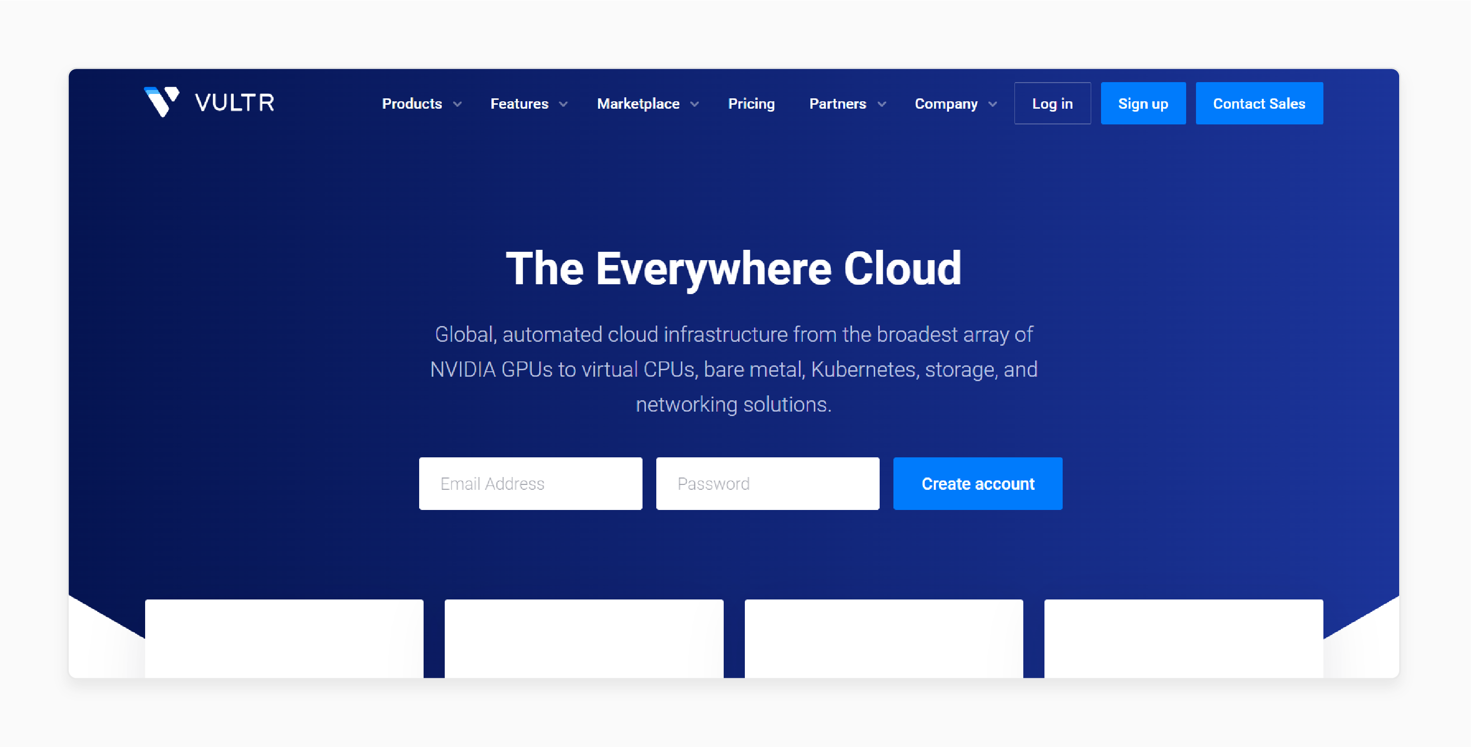The image size is (1471, 747).
Task: Click the Vultr logo icon
Action: (x=161, y=102)
